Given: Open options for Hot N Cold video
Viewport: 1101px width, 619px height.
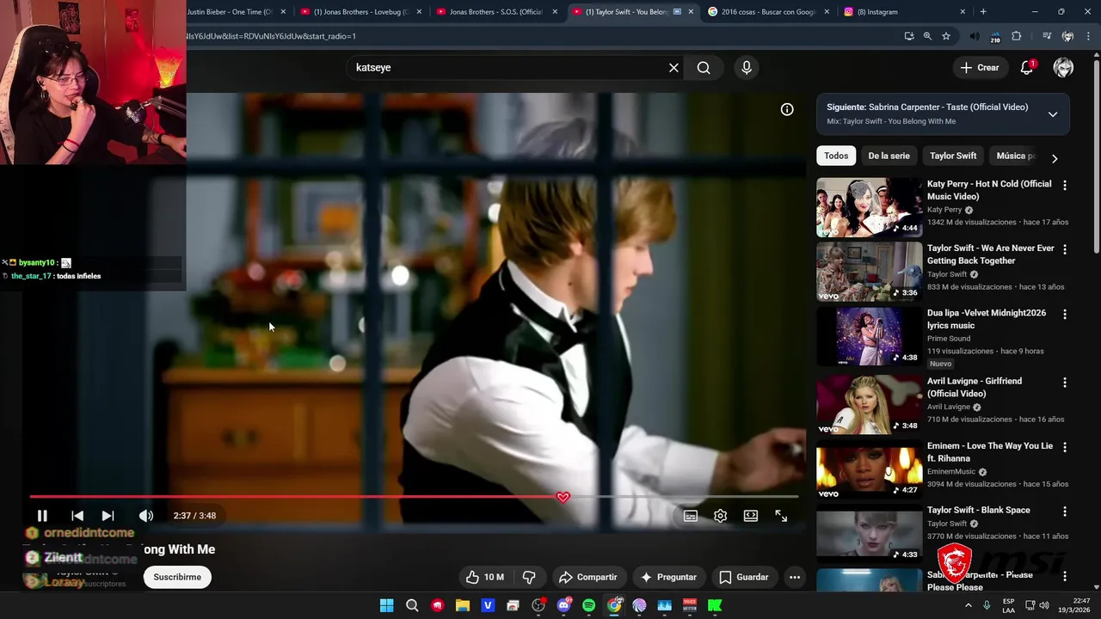Looking at the screenshot, I should tap(1065, 185).
